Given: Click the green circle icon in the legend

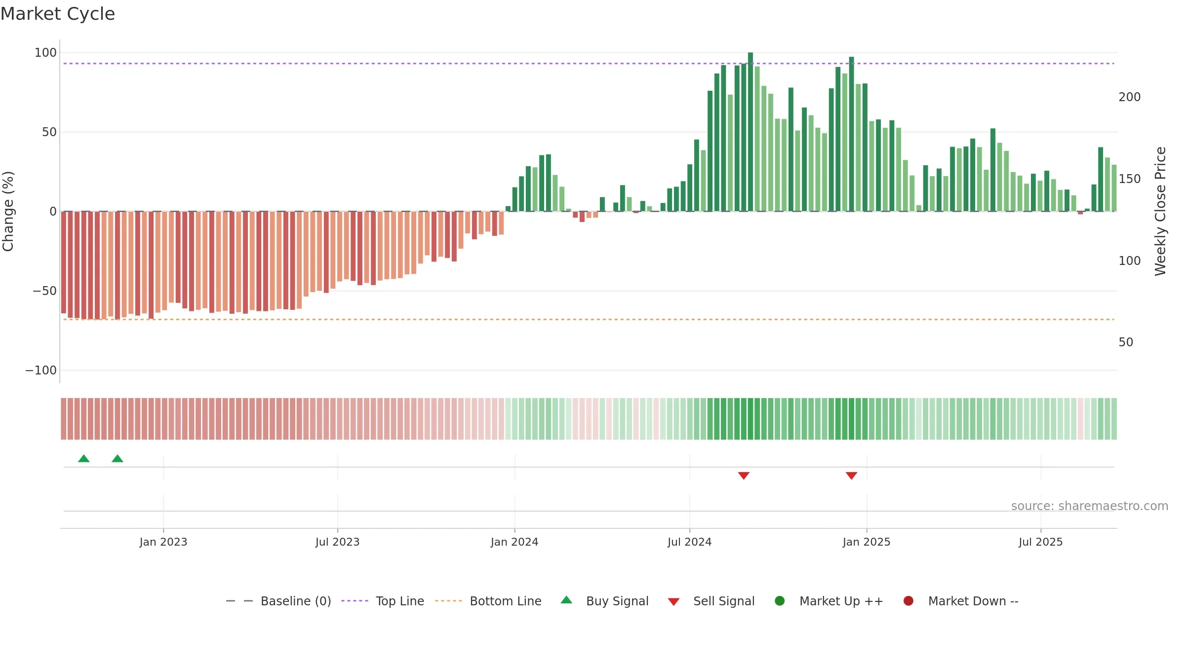Looking at the screenshot, I should pyautogui.click(x=780, y=601).
